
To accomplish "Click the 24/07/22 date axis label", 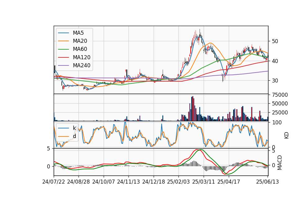I will pos(54,182).
